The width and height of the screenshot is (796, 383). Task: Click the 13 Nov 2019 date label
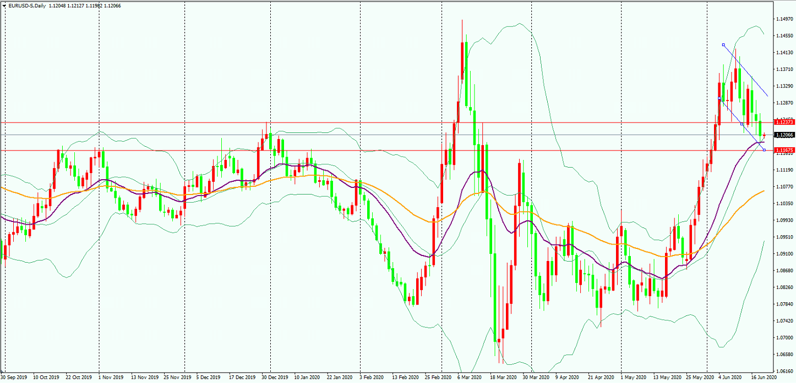(x=144, y=378)
